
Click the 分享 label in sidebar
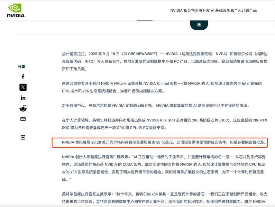(21, 67)
